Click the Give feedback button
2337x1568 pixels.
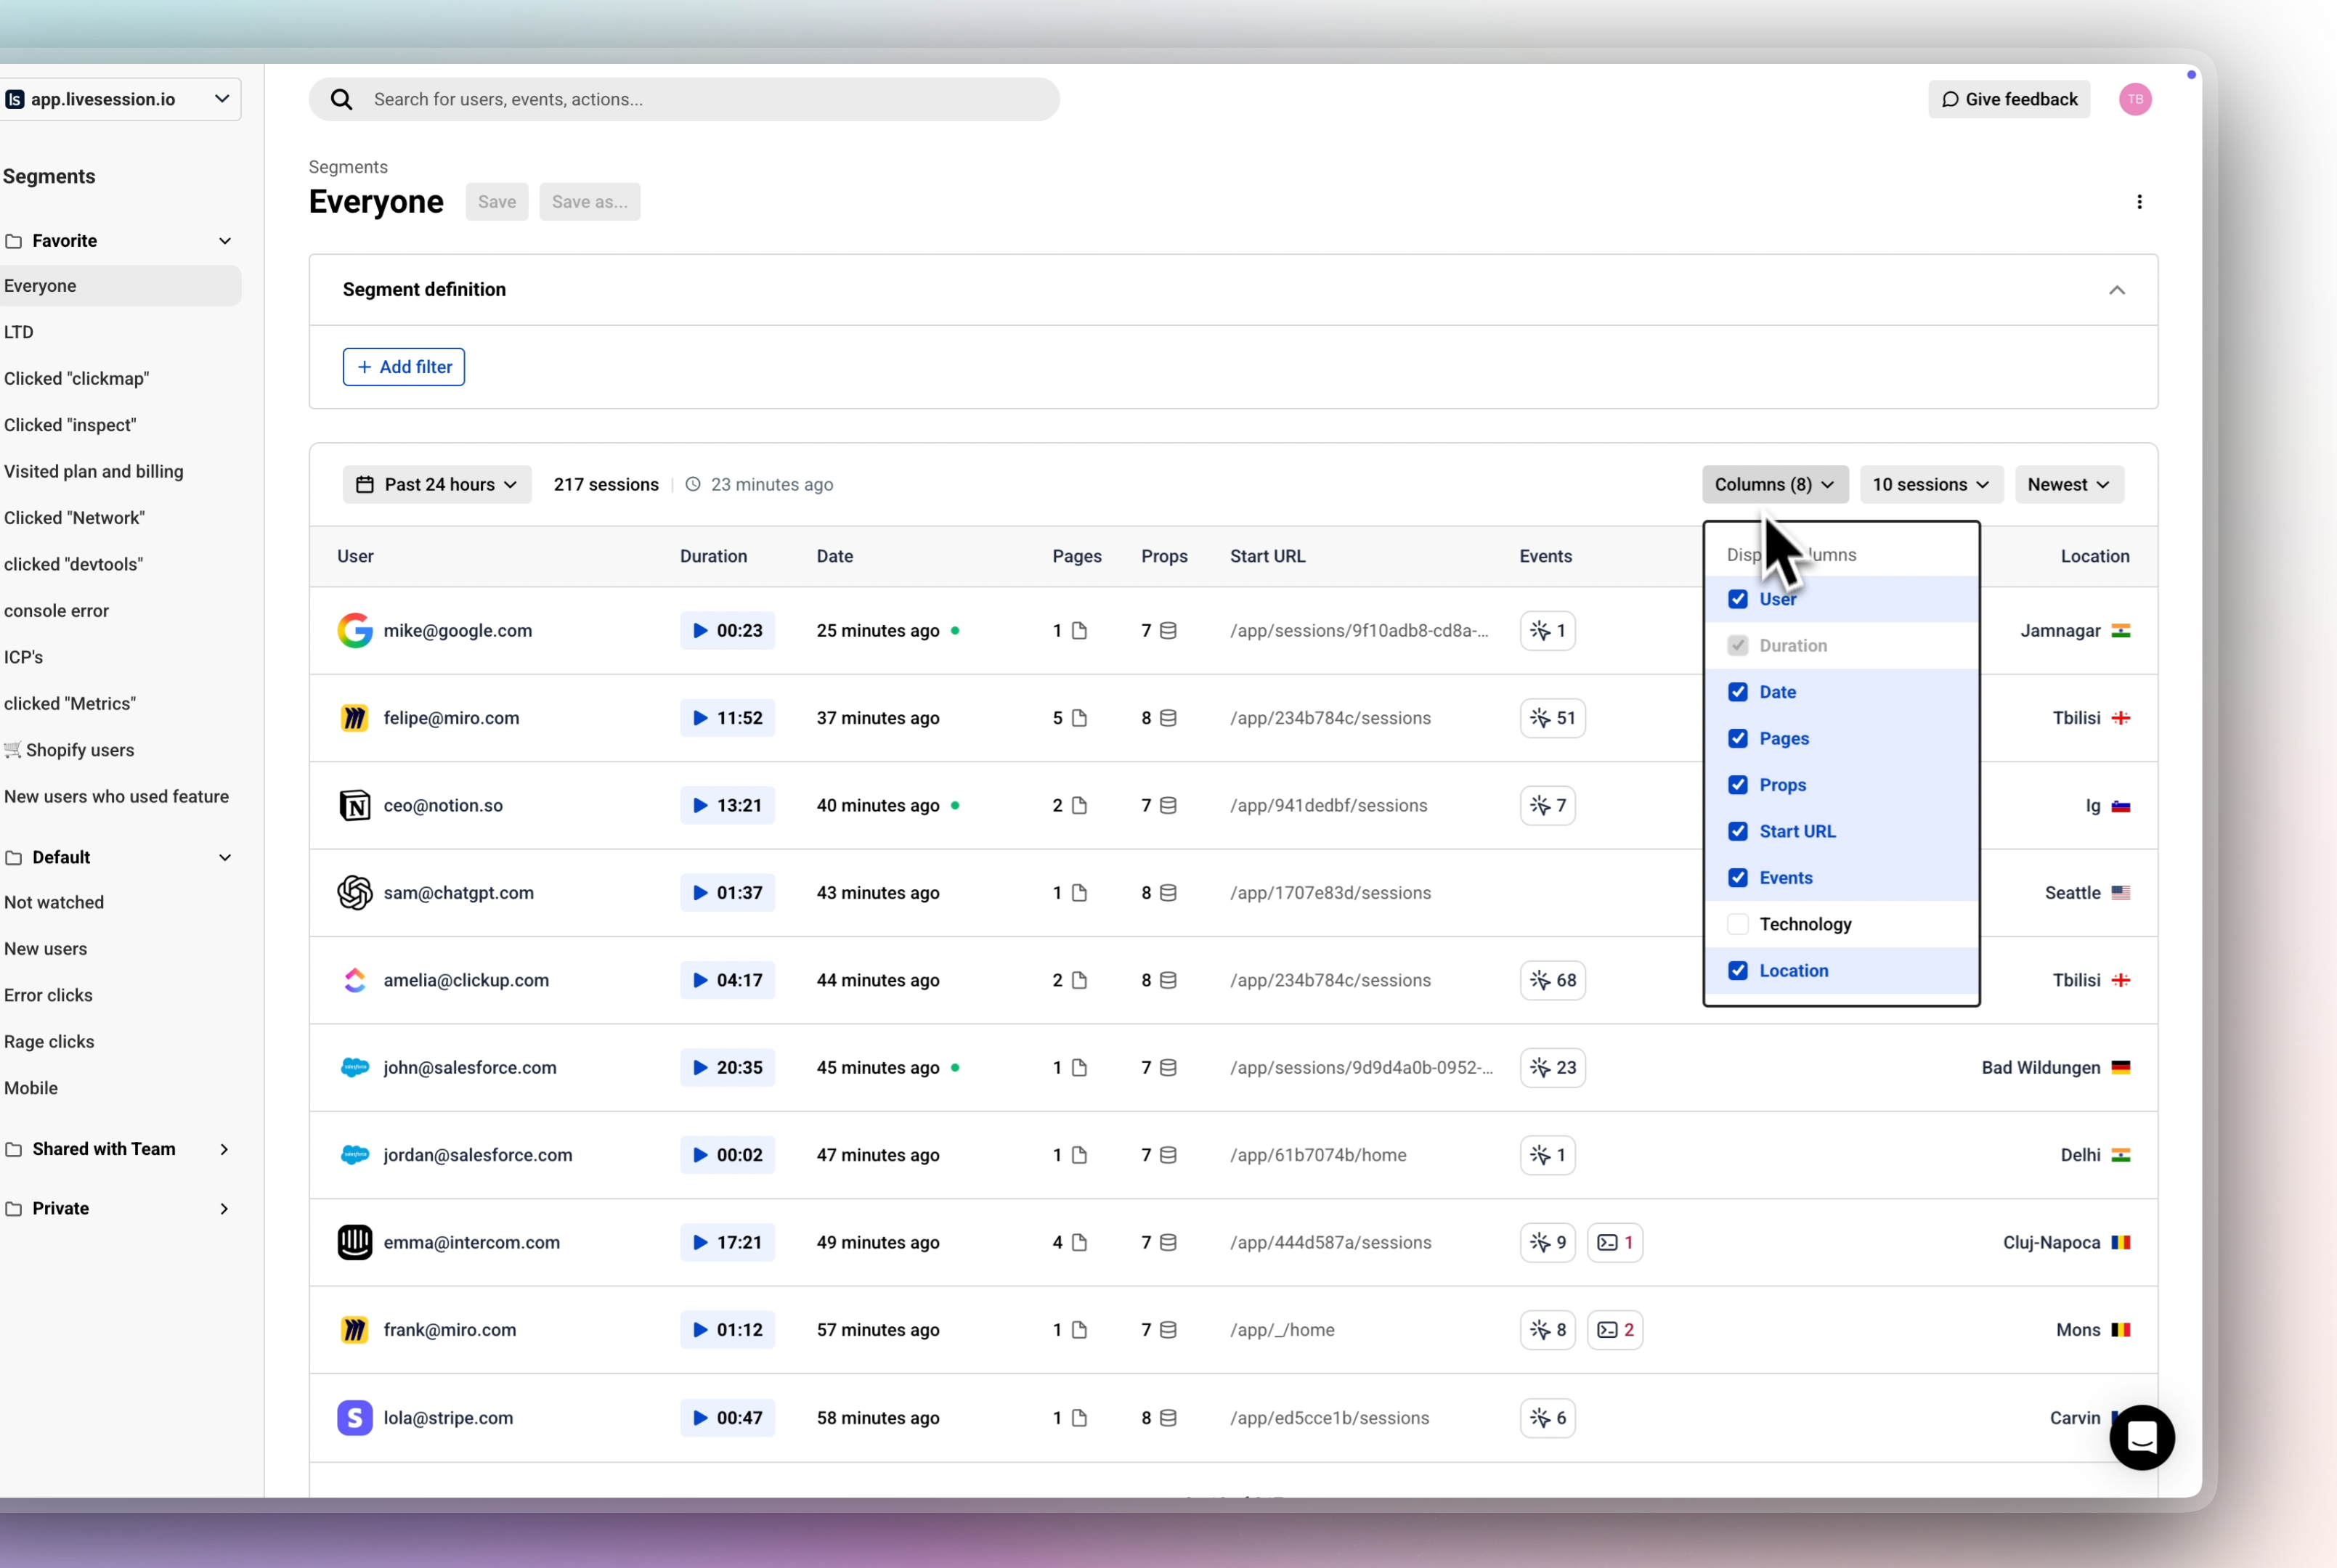point(2008,99)
